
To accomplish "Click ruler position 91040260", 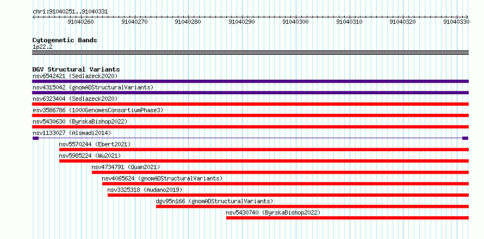I will pos(80,22).
